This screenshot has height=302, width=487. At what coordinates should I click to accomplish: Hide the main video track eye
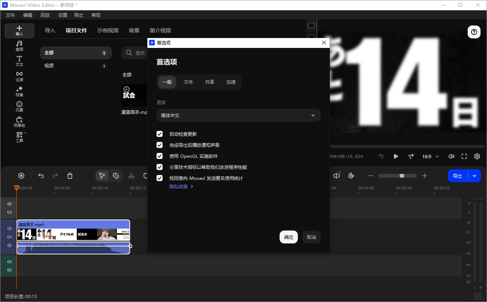click(x=9, y=229)
